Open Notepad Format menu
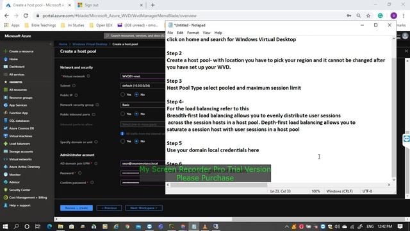The image size is (410, 231). 193,33
